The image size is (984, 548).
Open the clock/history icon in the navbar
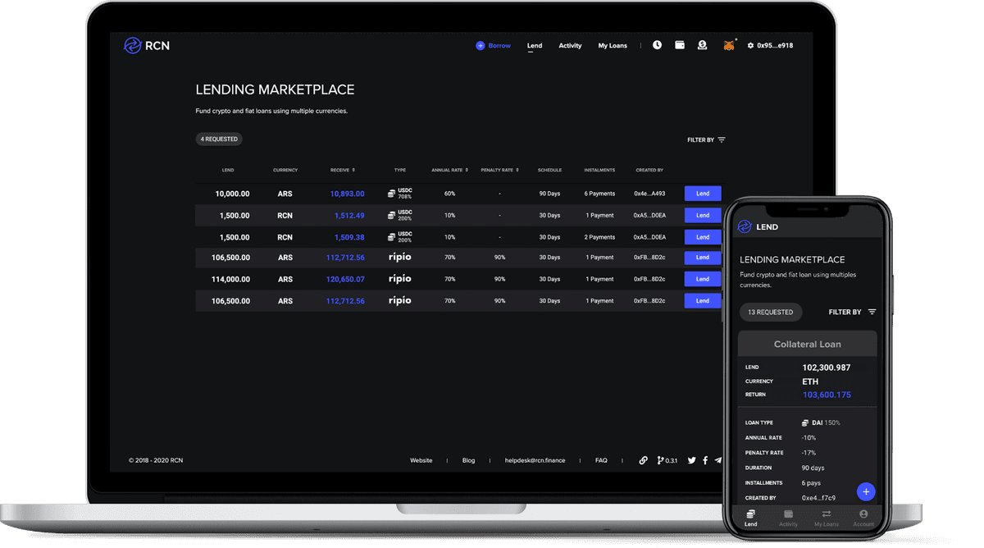point(657,45)
